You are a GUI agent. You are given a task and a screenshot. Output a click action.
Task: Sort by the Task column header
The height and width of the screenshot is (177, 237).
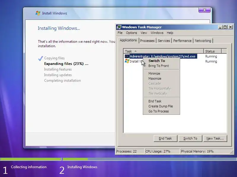164,51
